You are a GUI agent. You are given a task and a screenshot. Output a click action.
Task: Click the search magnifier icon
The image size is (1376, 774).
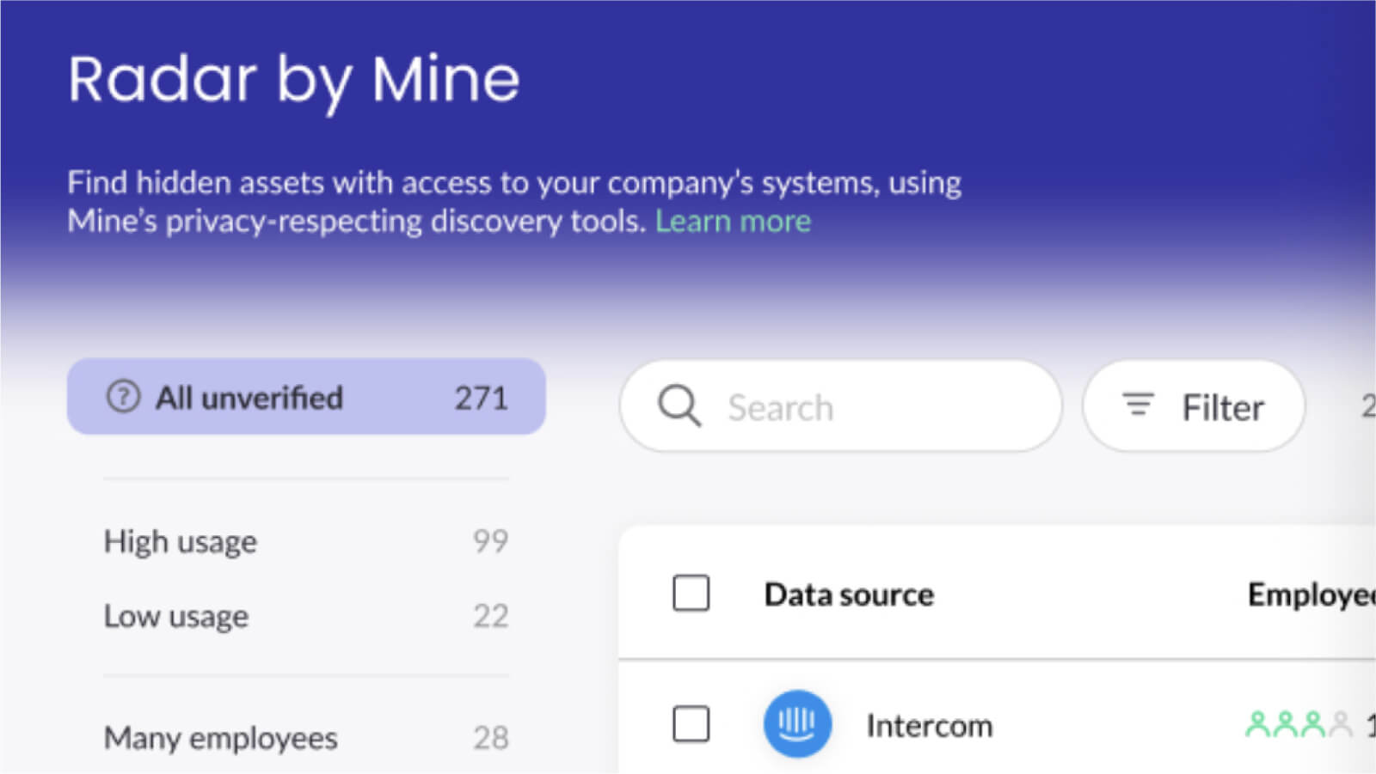(x=679, y=405)
